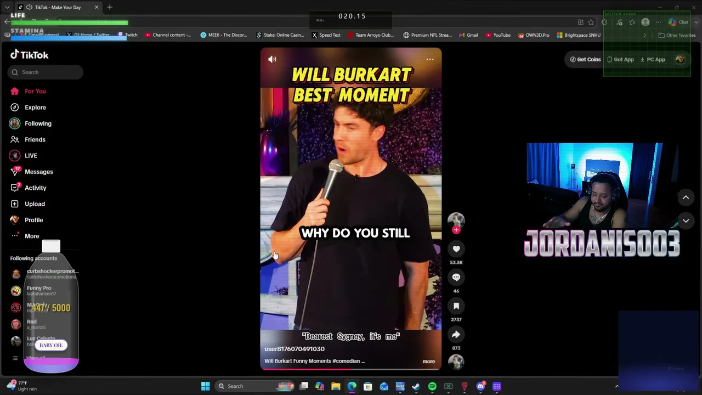This screenshot has height=395, width=702.
Task: Open the Team Arroyo Club bookmark
Action: coord(371,35)
